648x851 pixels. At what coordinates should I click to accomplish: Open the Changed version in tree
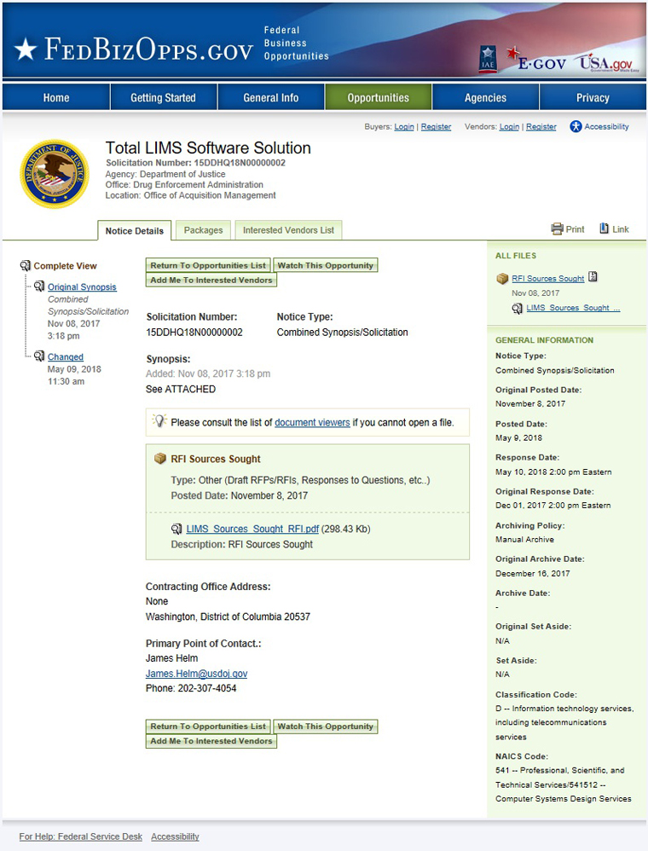coord(66,357)
